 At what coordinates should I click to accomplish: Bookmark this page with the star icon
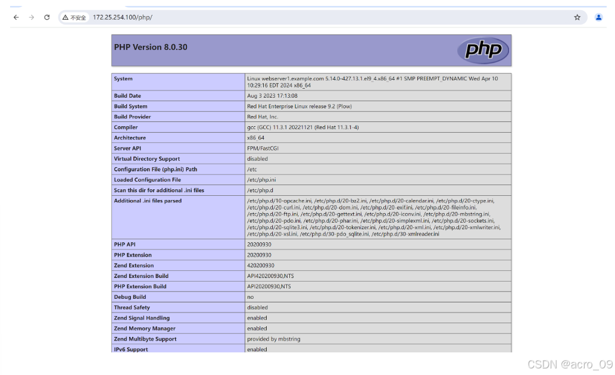point(577,17)
